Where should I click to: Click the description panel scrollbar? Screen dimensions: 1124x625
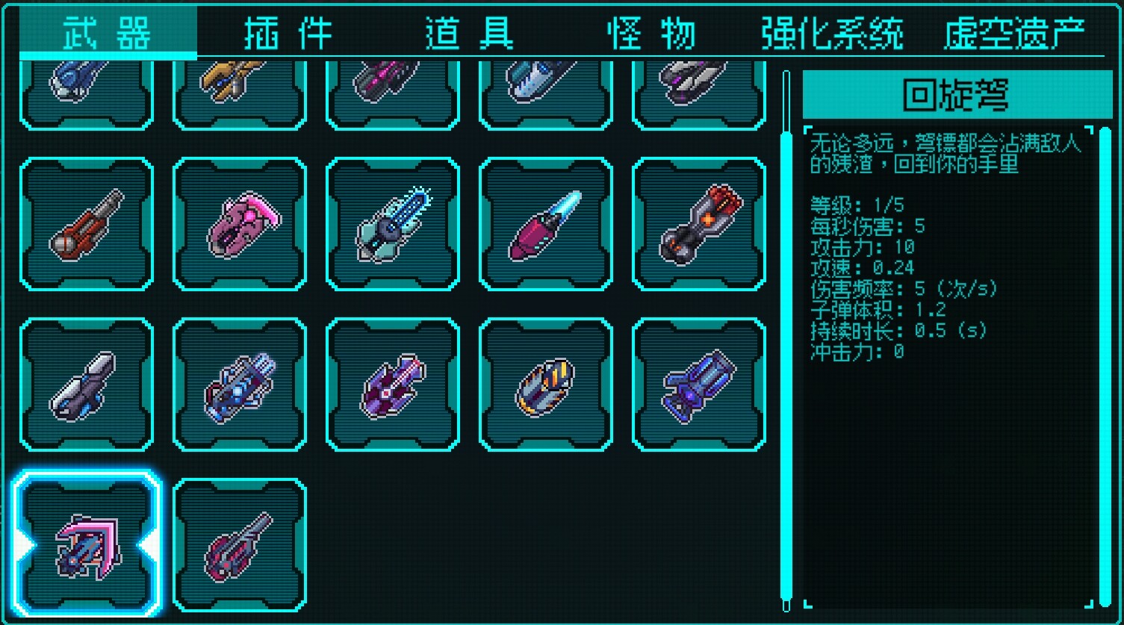tap(1106, 366)
